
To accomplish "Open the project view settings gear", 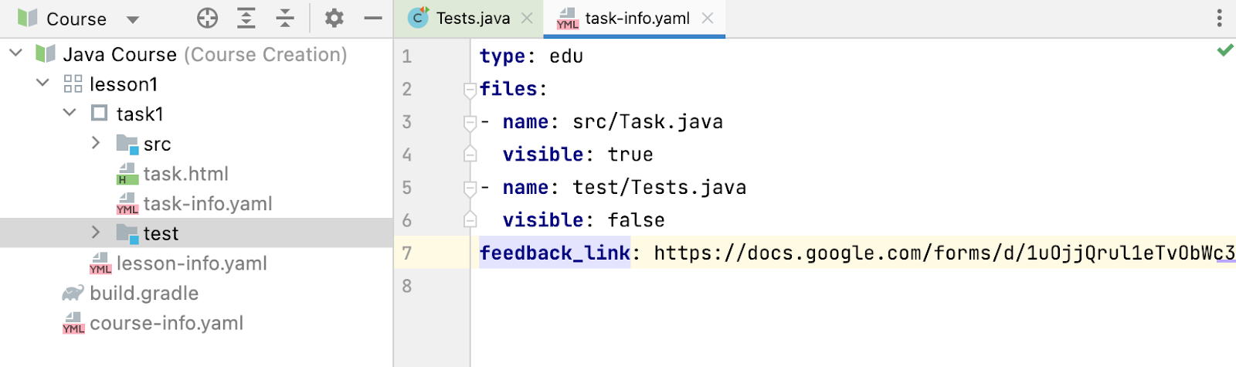I will coord(334,18).
